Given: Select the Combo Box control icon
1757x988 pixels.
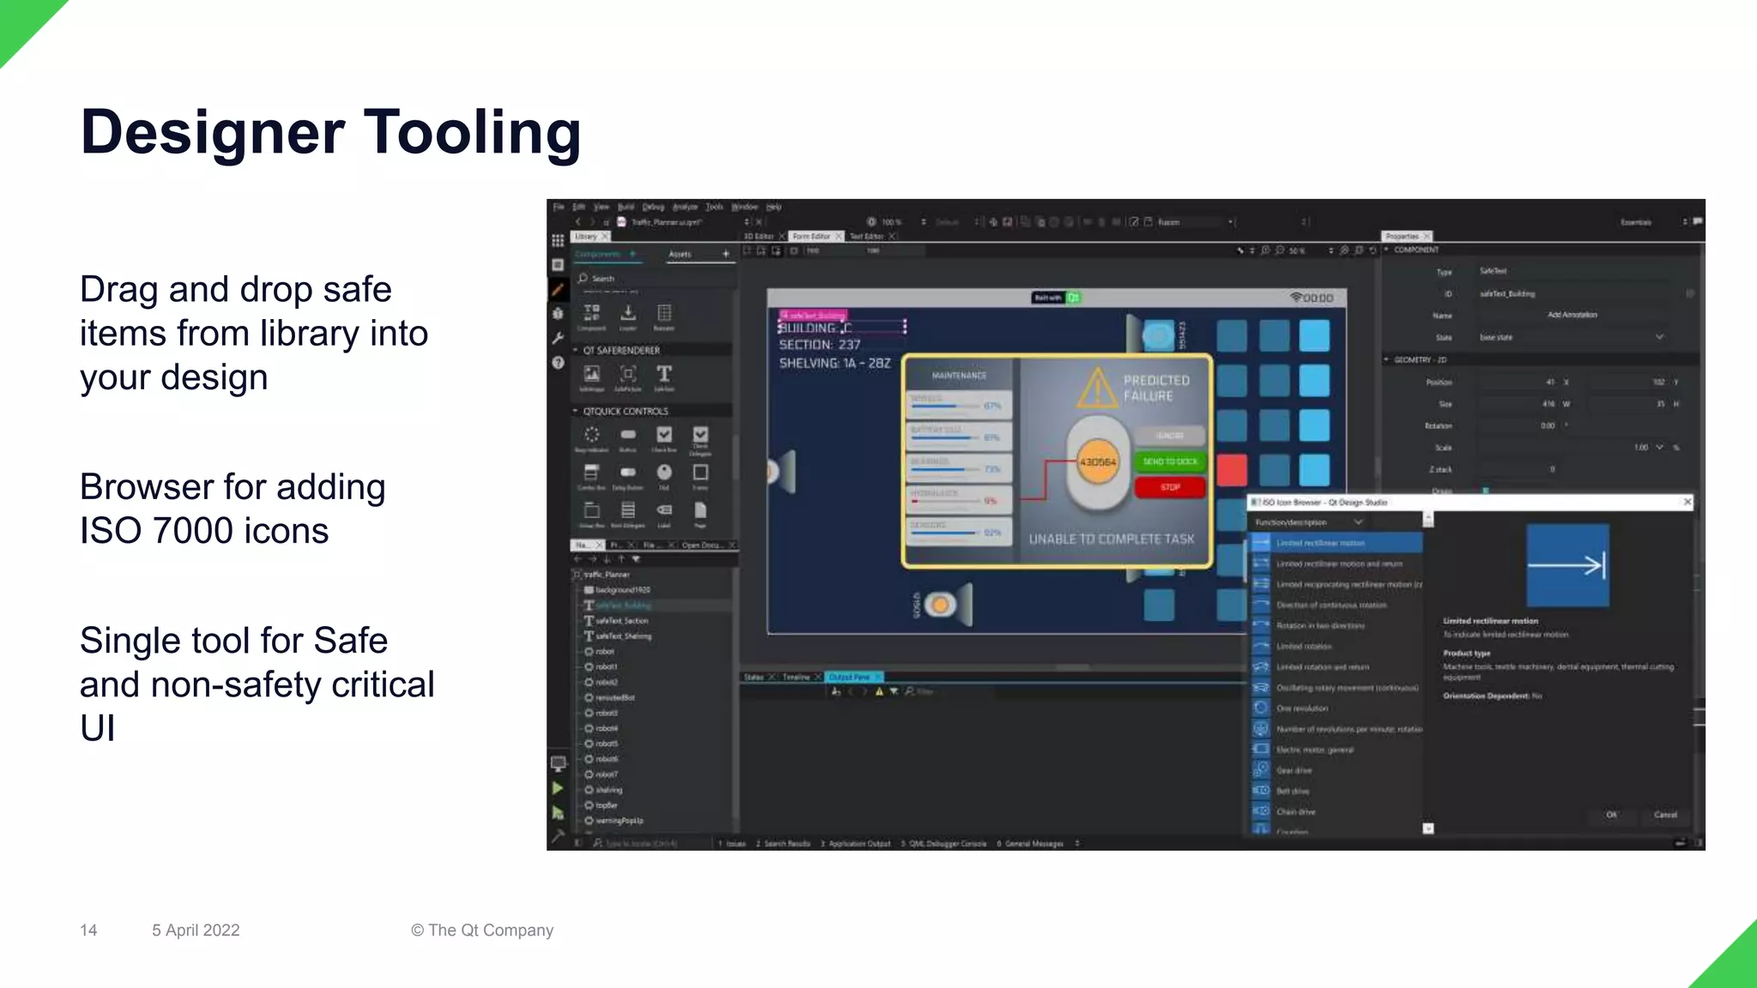Looking at the screenshot, I should pyautogui.click(x=592, y=473).
